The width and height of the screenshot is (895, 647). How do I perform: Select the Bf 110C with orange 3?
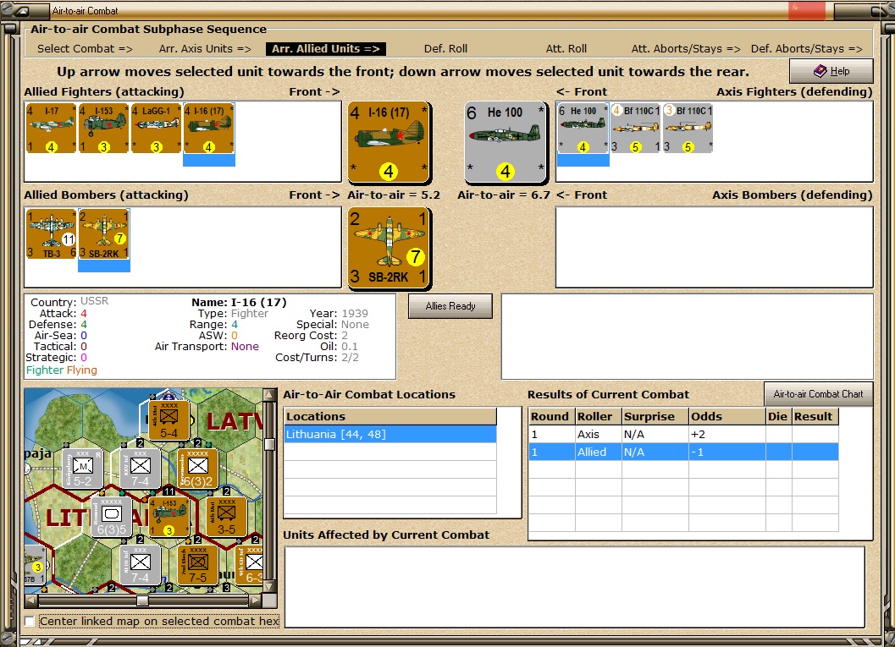pyautogui.click(x=688, y=129)
